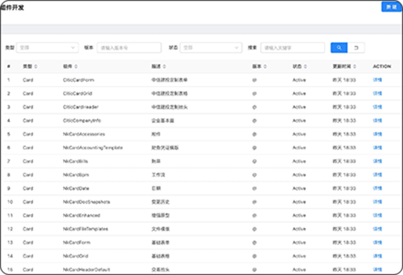
Task: Click the 新建 button at top right
Action: [391, 7]
